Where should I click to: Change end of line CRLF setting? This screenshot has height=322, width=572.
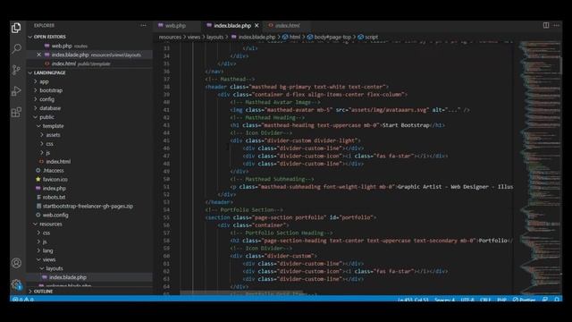coord(485,300)
